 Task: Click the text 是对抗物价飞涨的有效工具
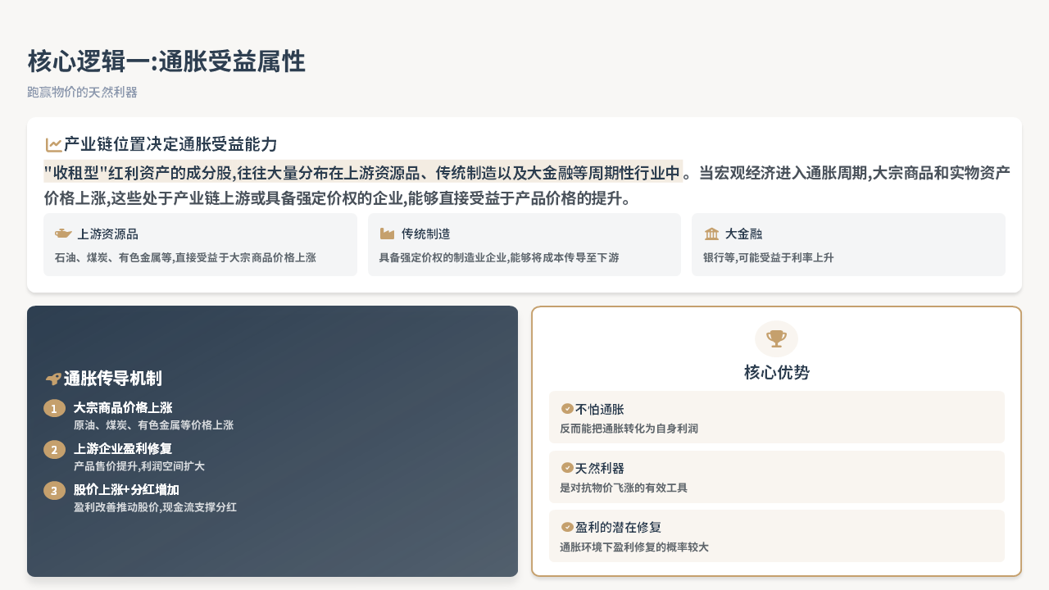click(624, 488)
